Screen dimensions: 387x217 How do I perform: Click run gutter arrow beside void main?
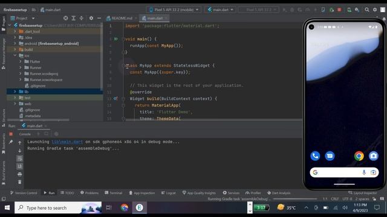(x=115, y=39)
